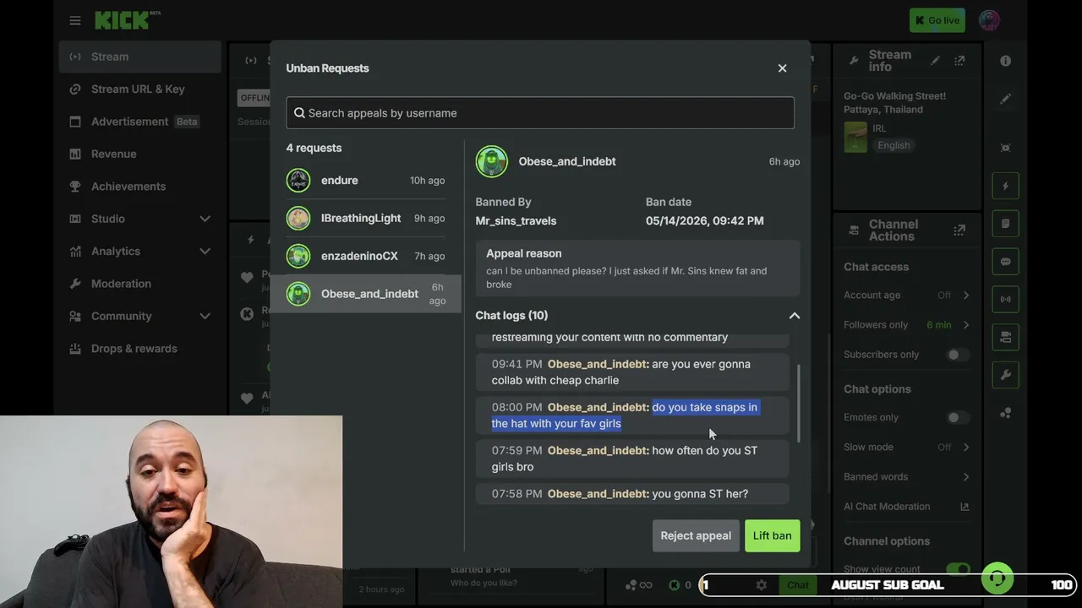Viewport: 1082px width, 608px height.
Task: Open the hamburger menu beside Kick logo
Action: 75,20
